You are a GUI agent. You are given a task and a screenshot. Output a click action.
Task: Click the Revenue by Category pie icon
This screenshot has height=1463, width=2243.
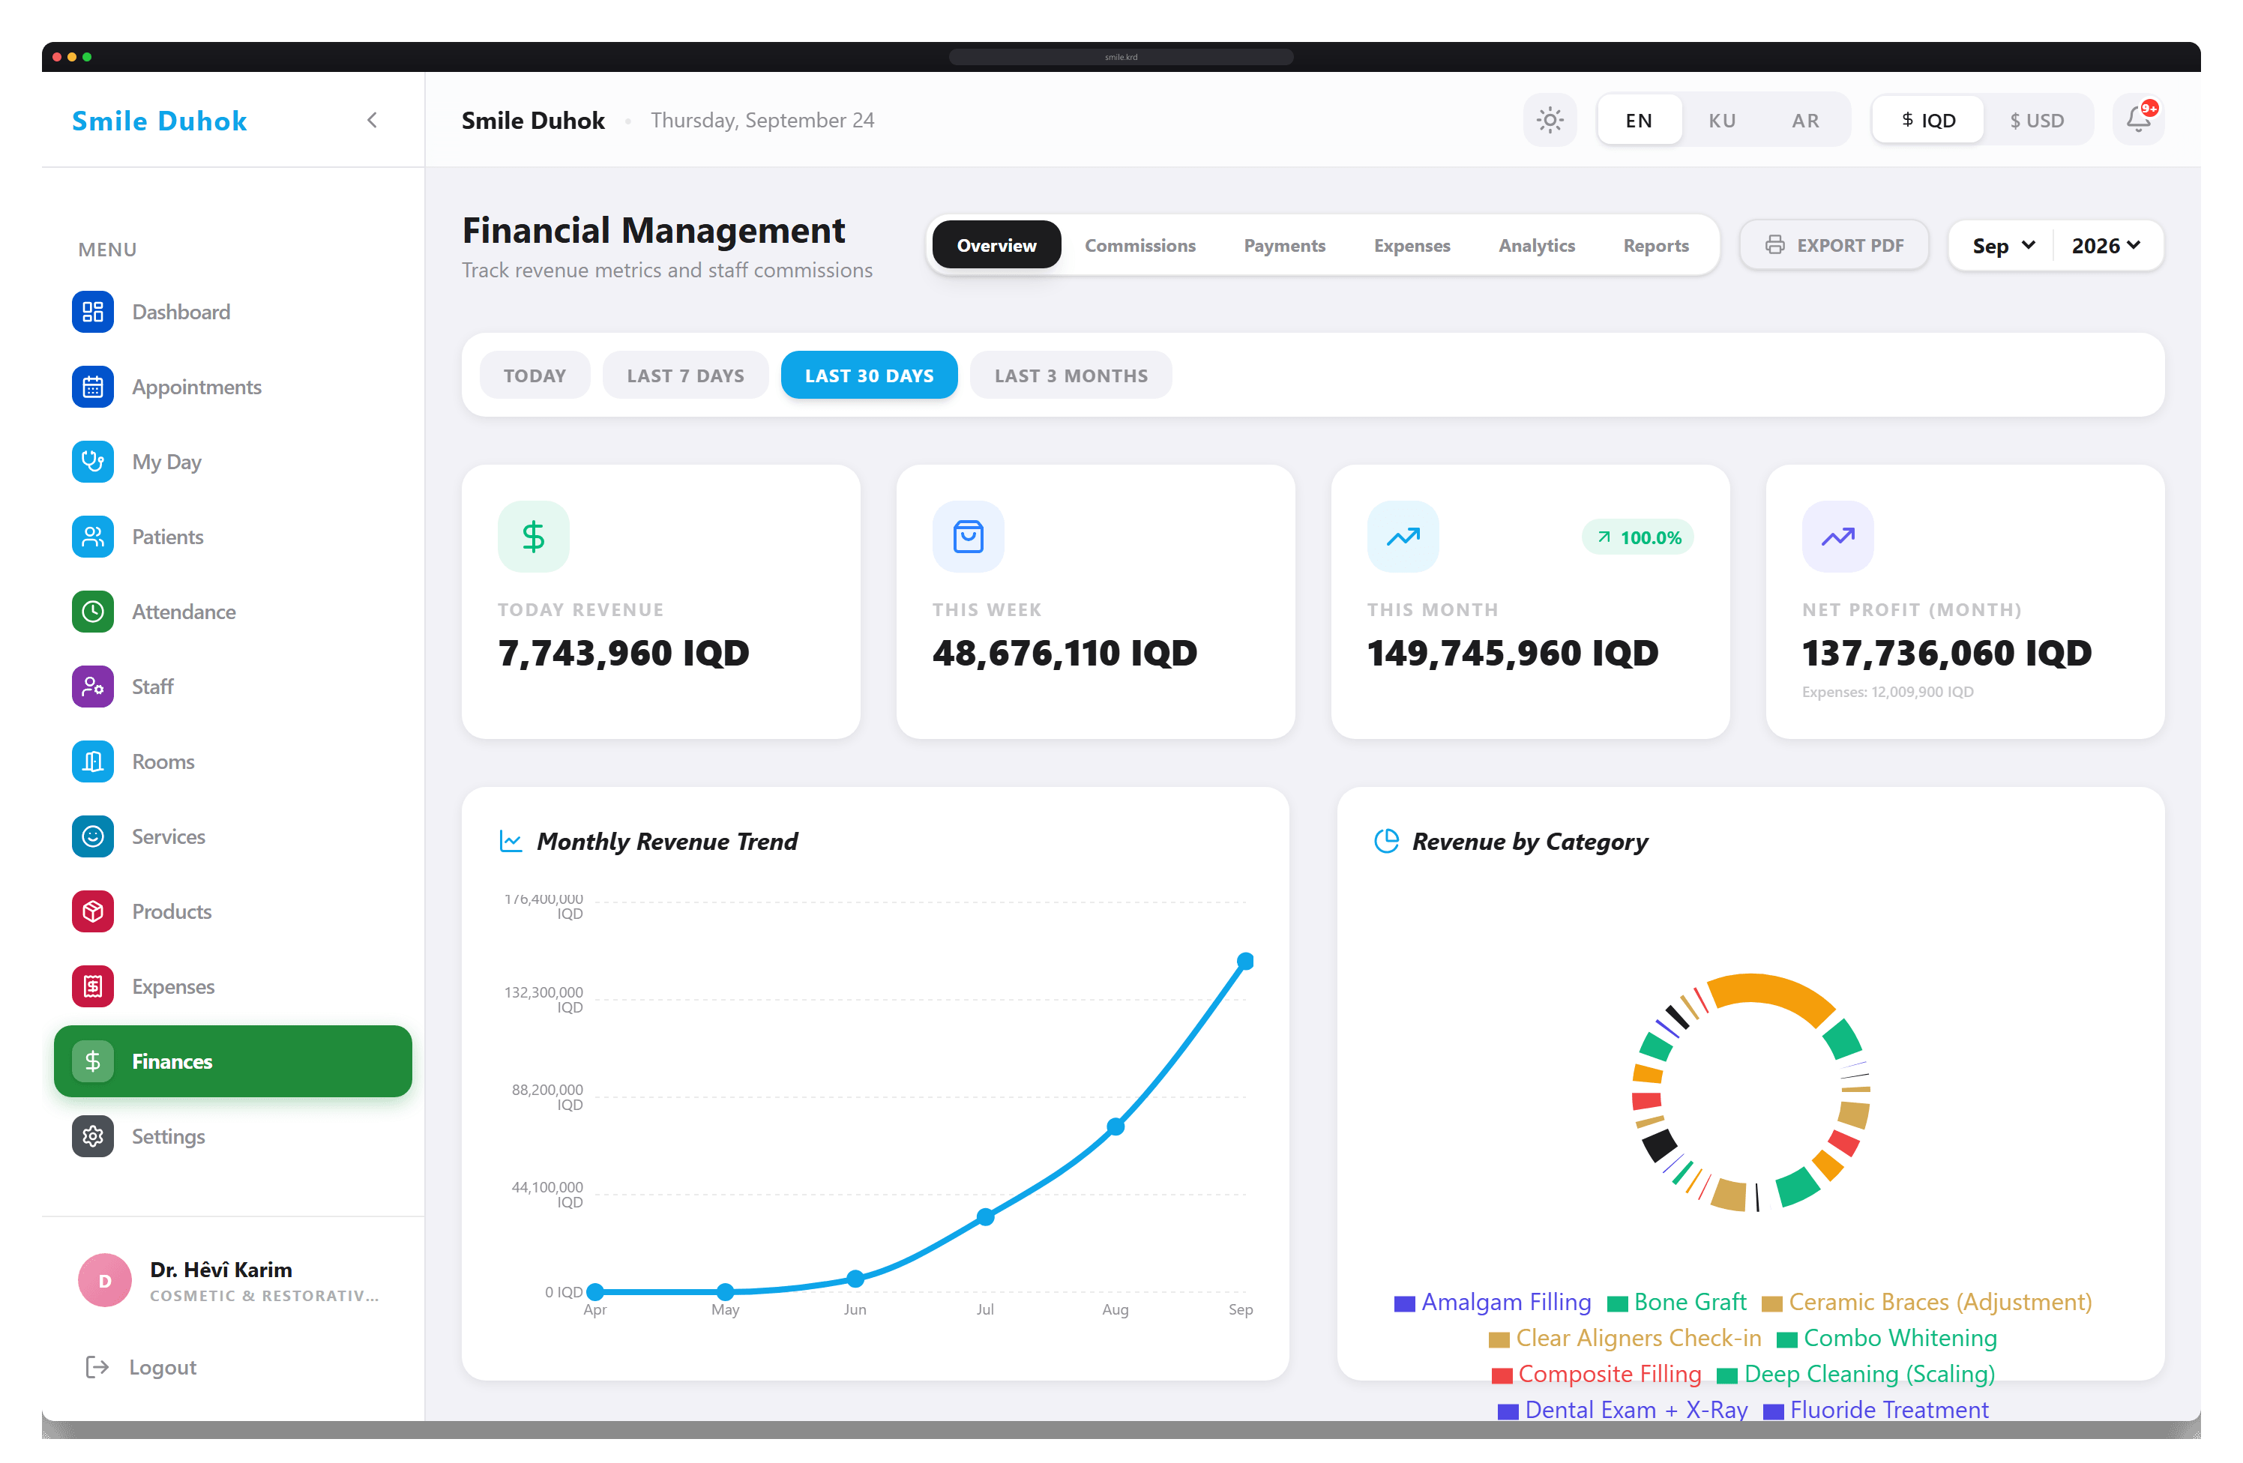(1385, 841)
